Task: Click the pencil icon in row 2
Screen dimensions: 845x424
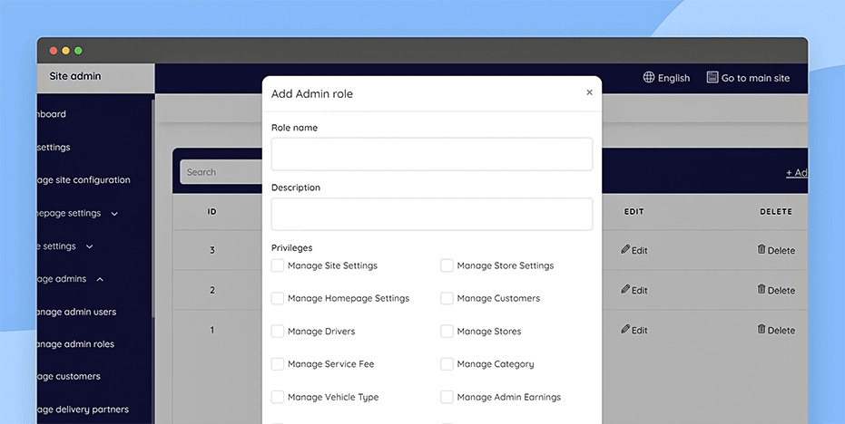Action: click(625, 290)
